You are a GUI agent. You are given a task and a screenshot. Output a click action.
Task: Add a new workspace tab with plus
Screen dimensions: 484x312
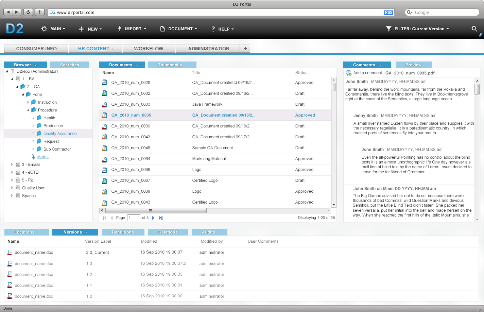[x=245, y=49]
